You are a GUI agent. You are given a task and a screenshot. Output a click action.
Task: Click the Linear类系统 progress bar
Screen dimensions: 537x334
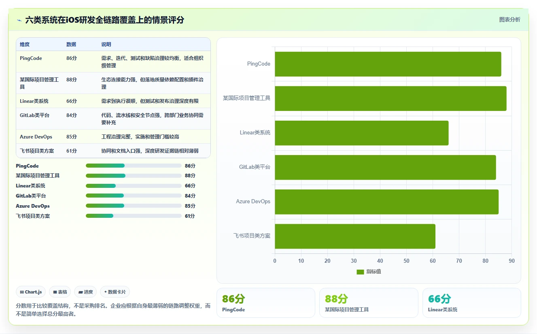pyautogui.click(x=134, y=186)
